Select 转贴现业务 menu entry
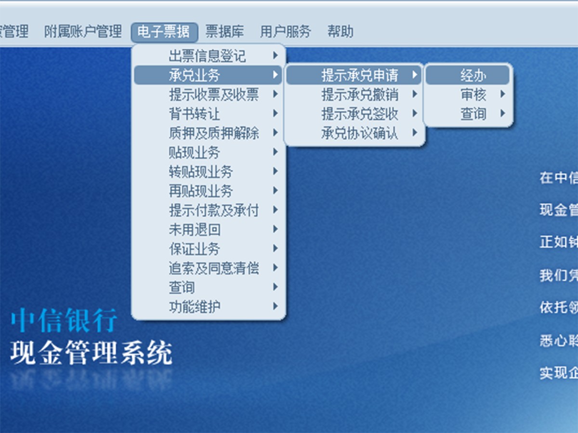This screenshot has width=578, height=433. [x=208, y=171]
